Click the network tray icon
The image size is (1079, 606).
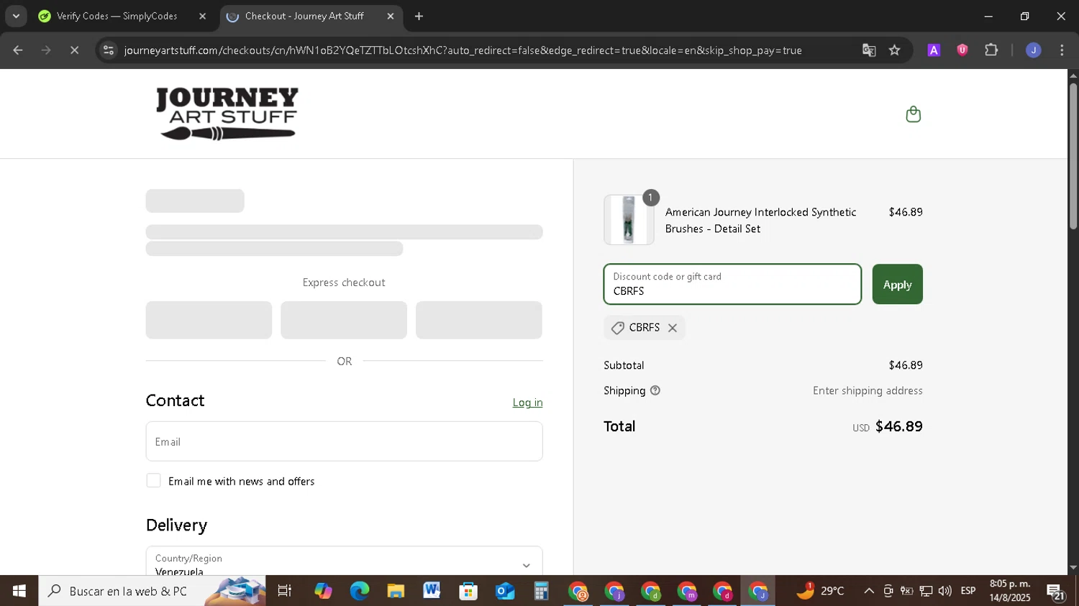pos(926,591)
